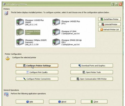
Task: Click the ZDesigner LP 2844 label text
Action: pyautogui.click(x=70, y=32)
